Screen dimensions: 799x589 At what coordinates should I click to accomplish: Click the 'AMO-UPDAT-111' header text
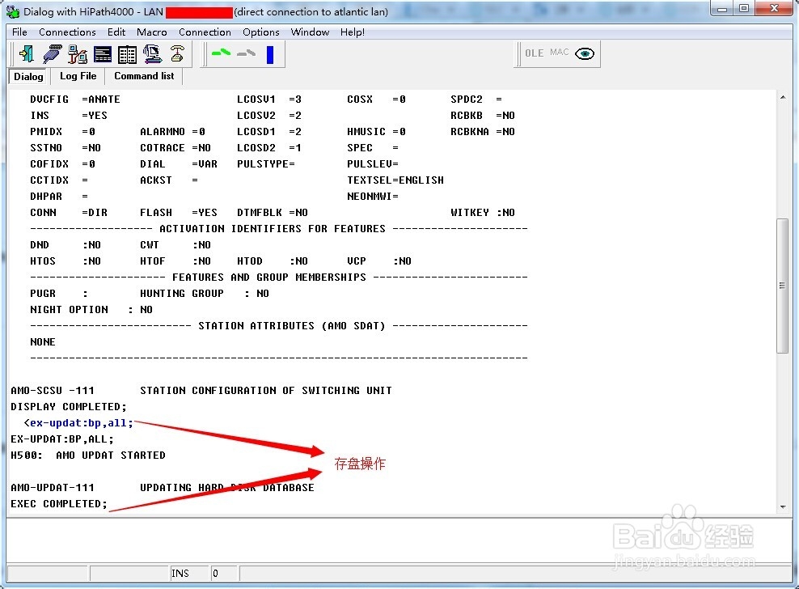click(53, 488)
